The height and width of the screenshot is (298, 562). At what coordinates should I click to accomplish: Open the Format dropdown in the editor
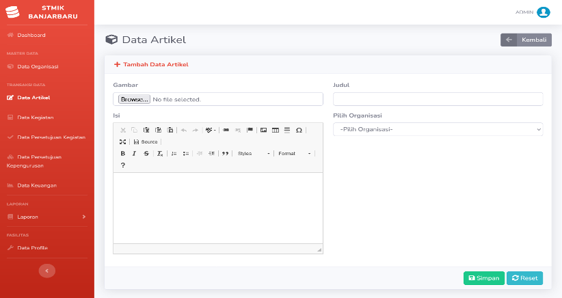tap(294, 153)
